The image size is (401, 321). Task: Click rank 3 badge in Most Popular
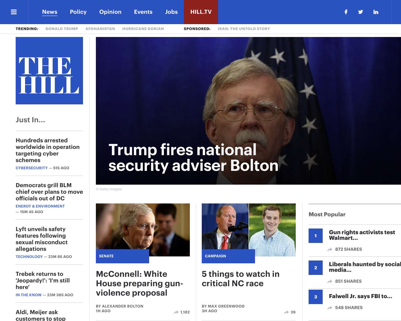pyautogui.click(x=315, y=297)
